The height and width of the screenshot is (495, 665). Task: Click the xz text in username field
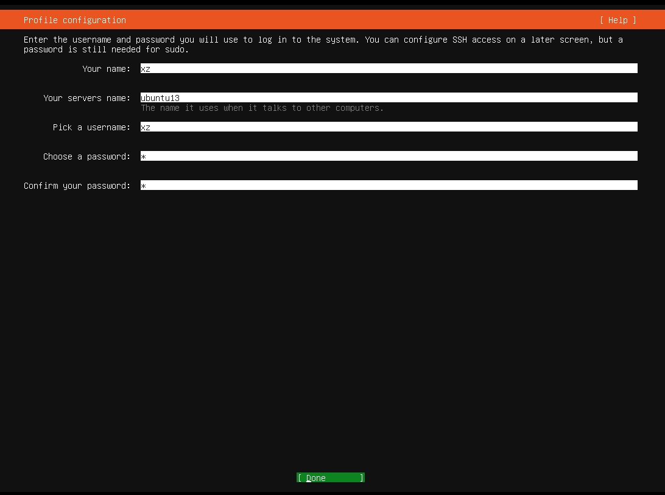point(146,127)
